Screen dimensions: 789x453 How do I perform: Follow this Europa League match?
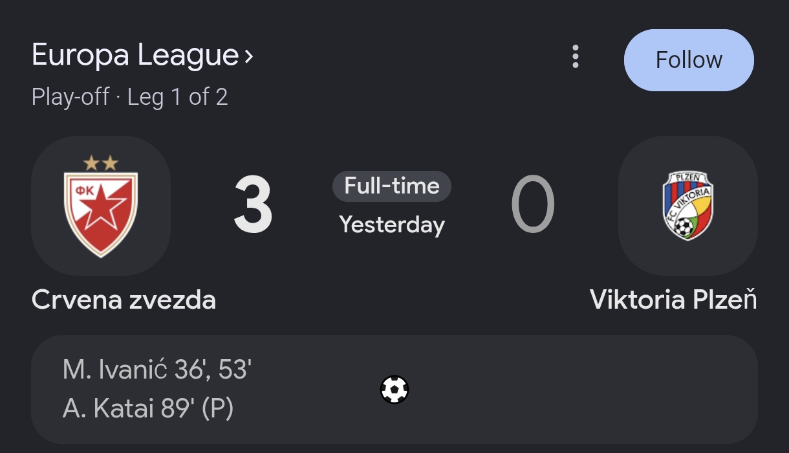pos(689,60)
